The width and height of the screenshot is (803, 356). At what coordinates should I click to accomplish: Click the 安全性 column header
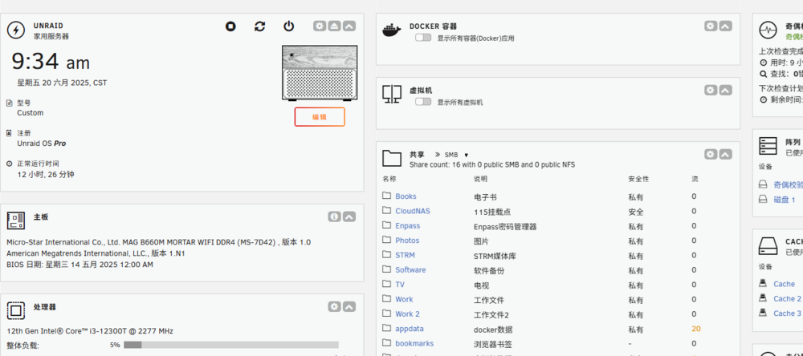pyautogui.click(x=638, y=179)
